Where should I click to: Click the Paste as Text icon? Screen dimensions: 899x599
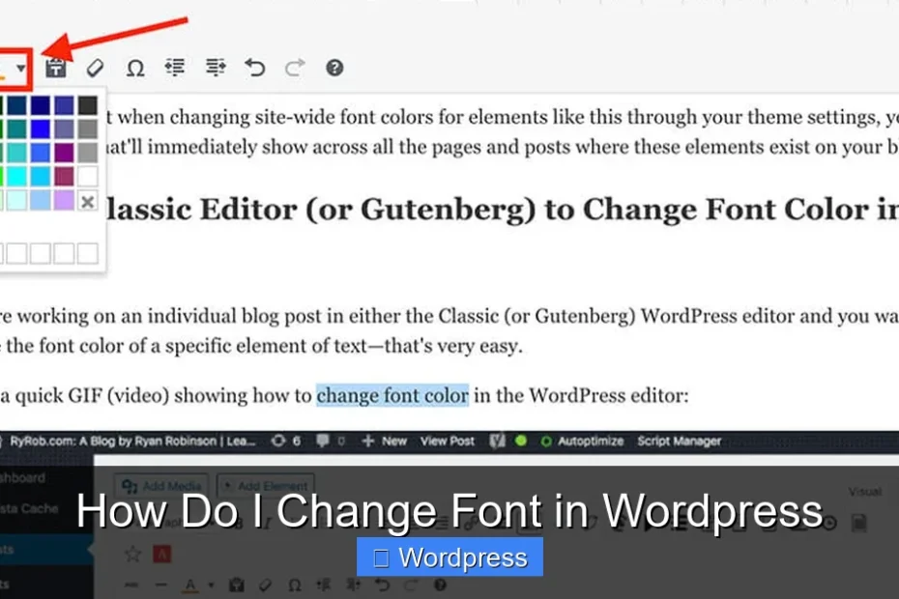tap(55, 69)
